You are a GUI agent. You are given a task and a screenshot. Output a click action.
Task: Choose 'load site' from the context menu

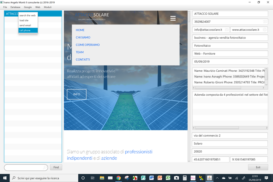[28, 20]
